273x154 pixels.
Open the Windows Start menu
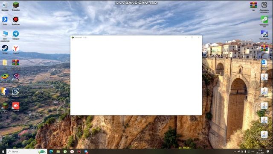click(x=3, y=151)
